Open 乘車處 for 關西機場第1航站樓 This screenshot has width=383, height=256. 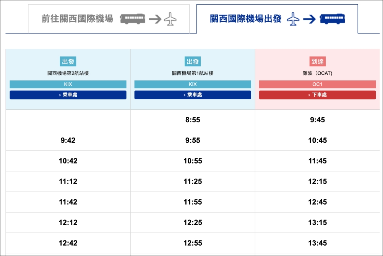pos(193,95)
